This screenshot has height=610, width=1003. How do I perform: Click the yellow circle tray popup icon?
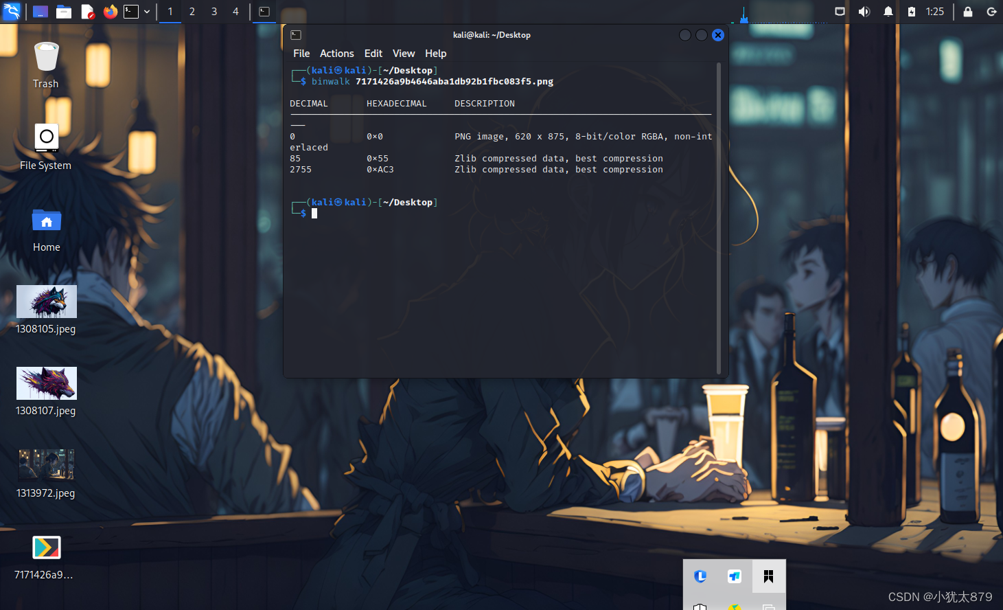click(x=735, y=607)
